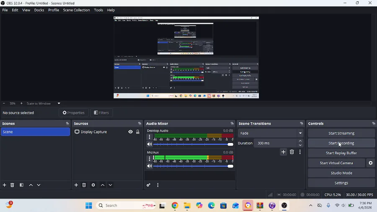The image size is (377, 212).
Task: Increase transition duration up arrow
Action: [x=300, y=141]
